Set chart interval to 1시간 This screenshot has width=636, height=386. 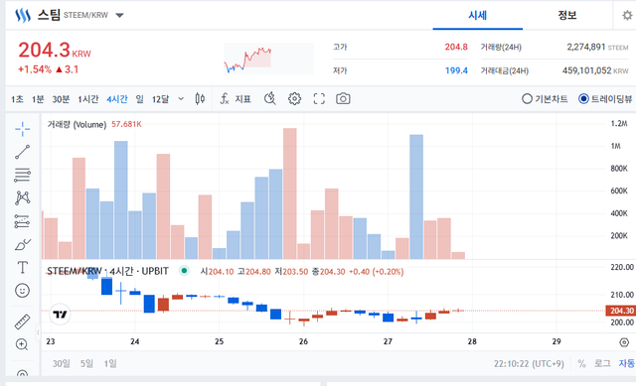[88, 99]
